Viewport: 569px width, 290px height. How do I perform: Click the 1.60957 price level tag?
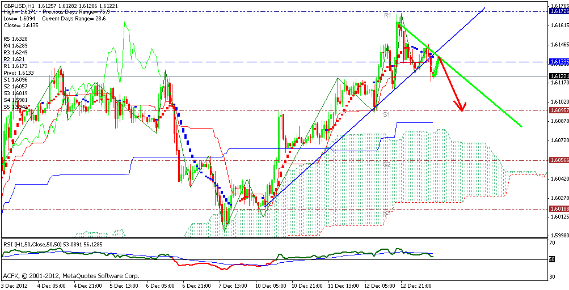click(558, 110)
